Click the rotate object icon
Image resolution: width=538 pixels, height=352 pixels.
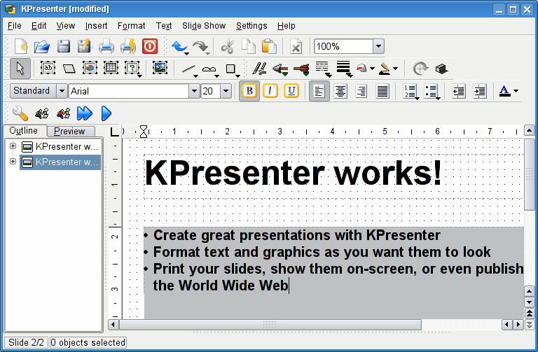(x=420, y=69)
